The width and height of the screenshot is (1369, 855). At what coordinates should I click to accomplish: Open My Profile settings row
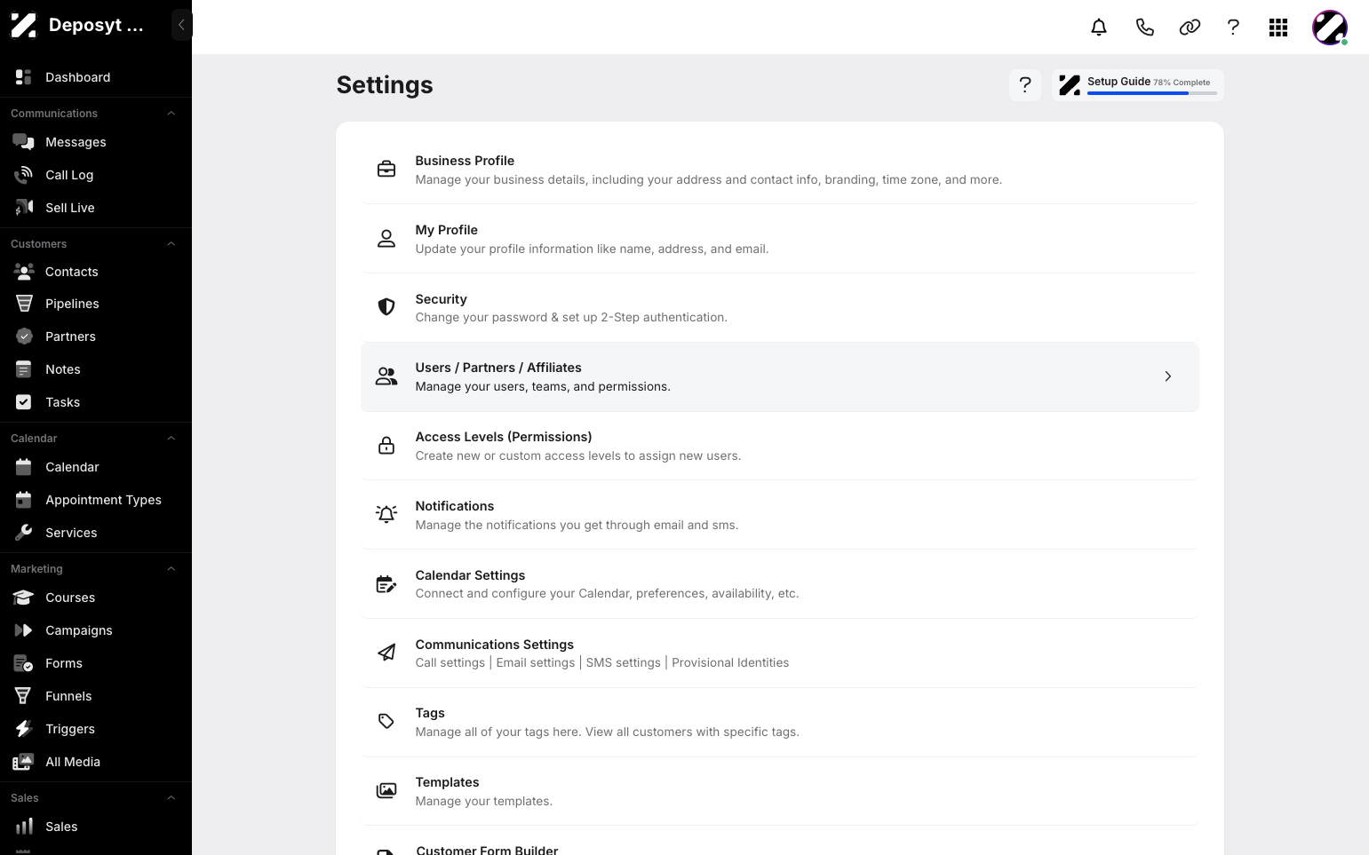tap(780, 239)
